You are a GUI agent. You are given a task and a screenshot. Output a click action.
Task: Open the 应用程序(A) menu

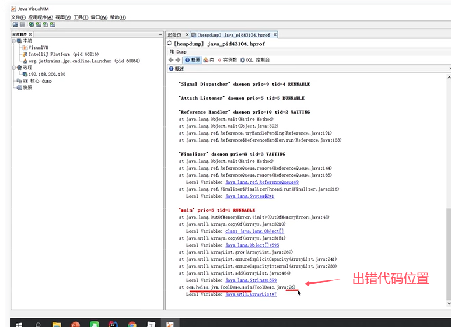[x=40, y=17]
